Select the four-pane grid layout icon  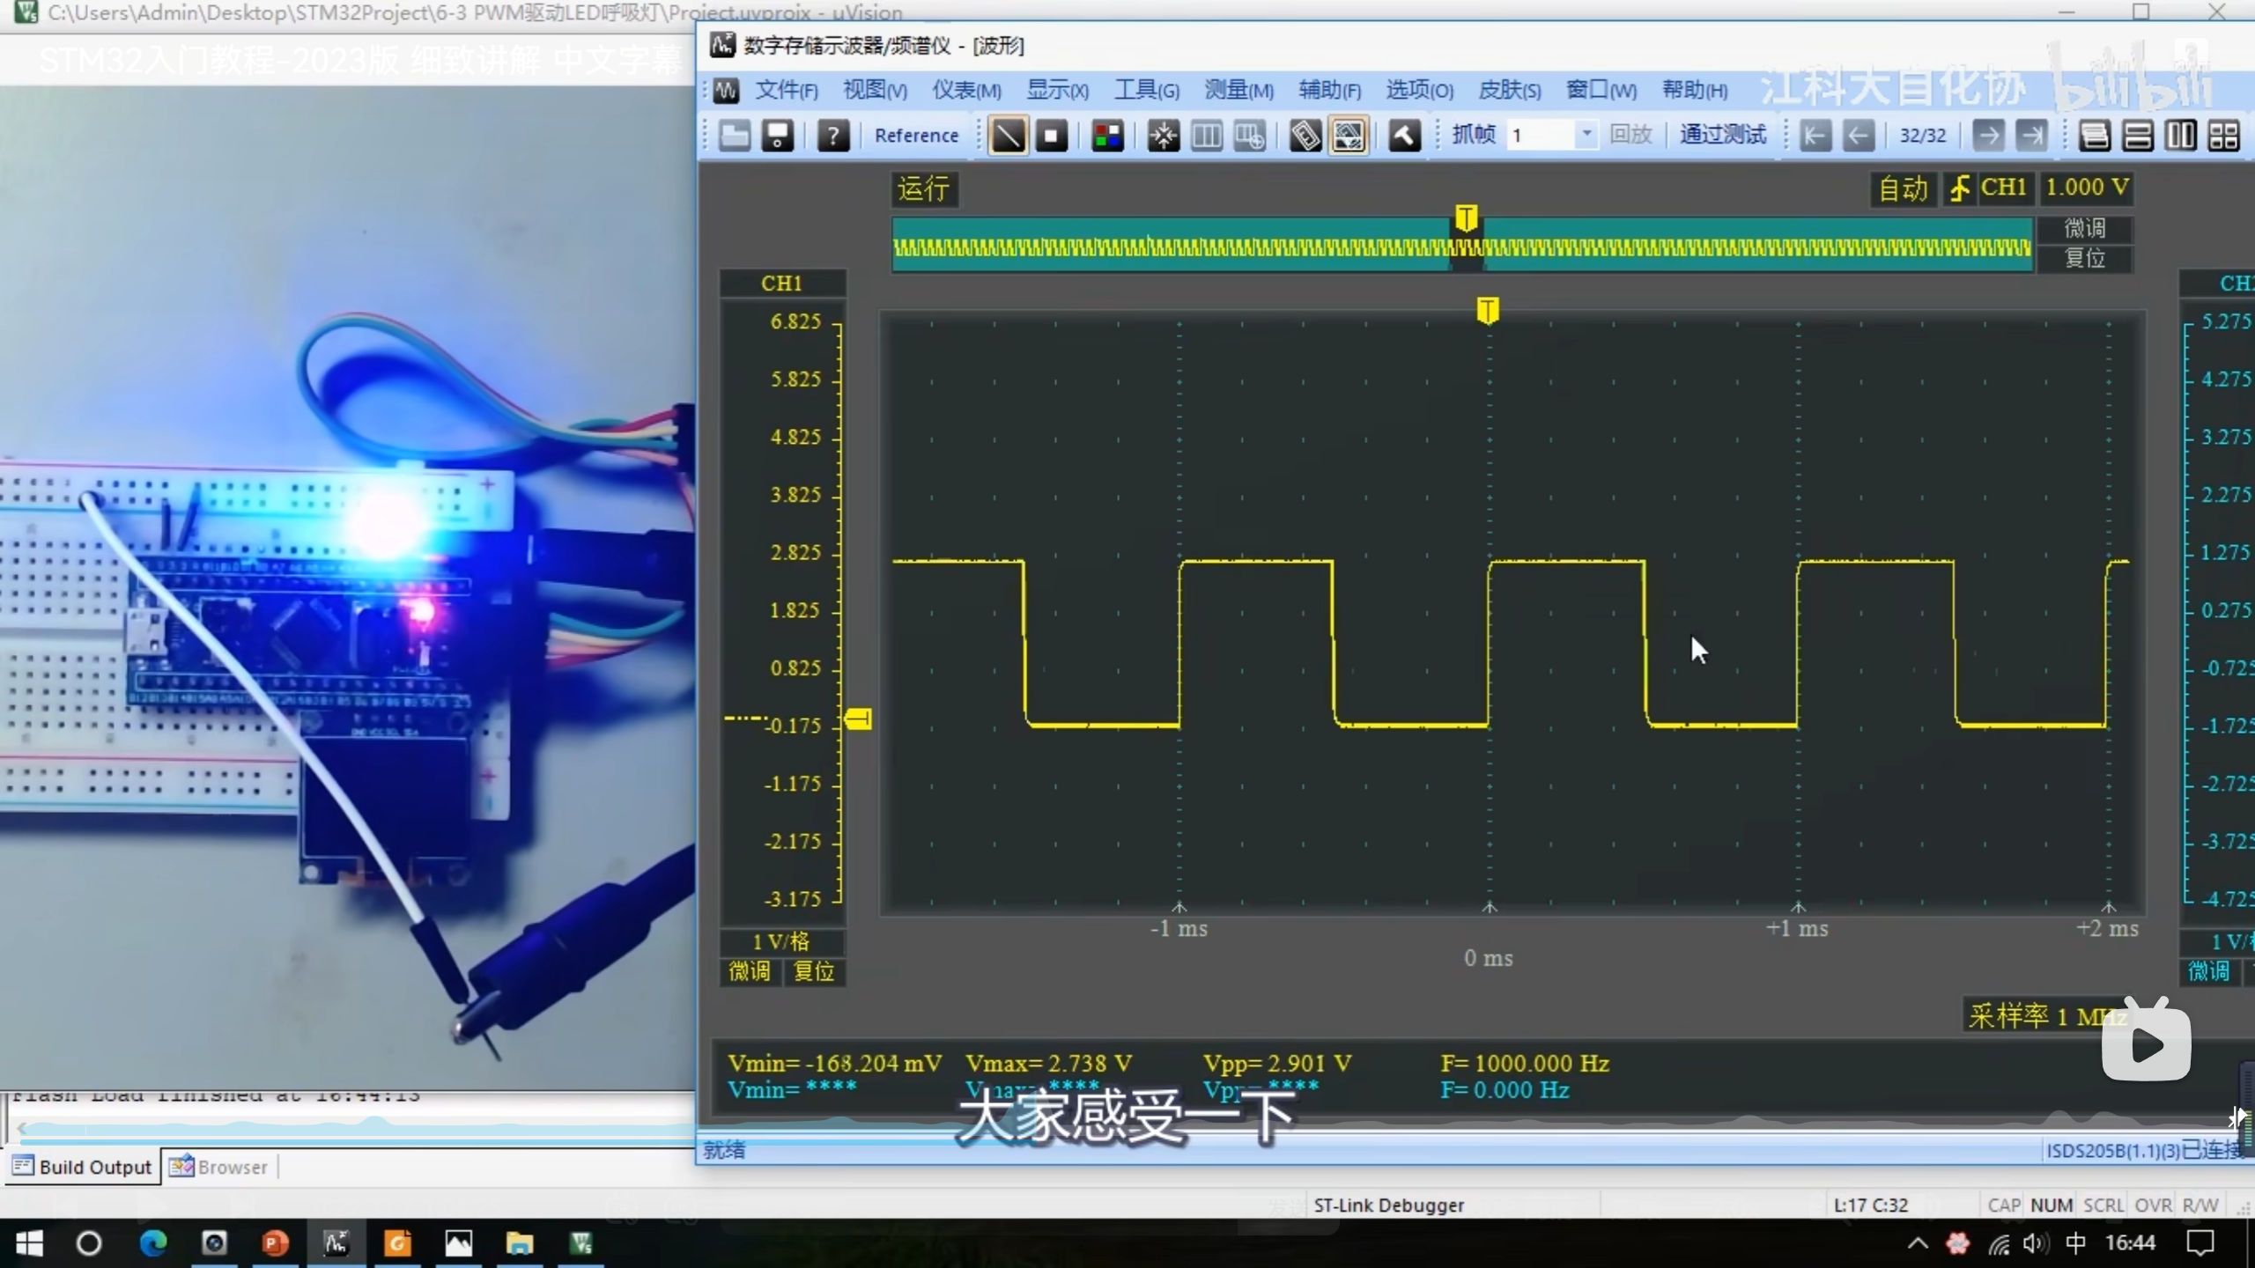[x=2223, y=136]
